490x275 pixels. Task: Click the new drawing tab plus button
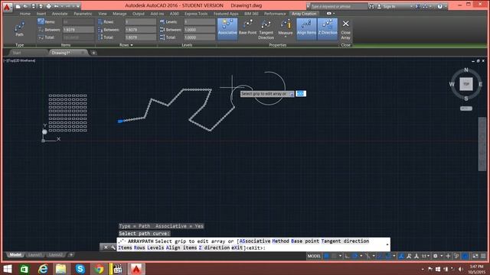[93, 53]
